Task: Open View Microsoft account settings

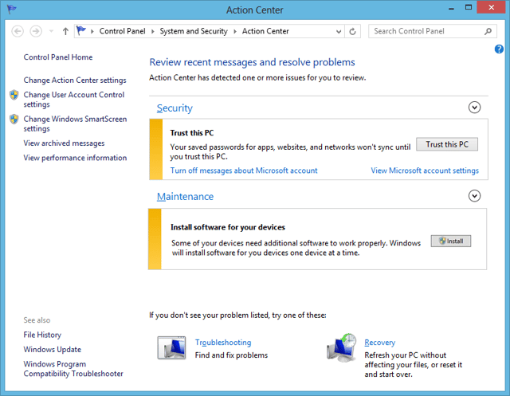Action: 425,171
